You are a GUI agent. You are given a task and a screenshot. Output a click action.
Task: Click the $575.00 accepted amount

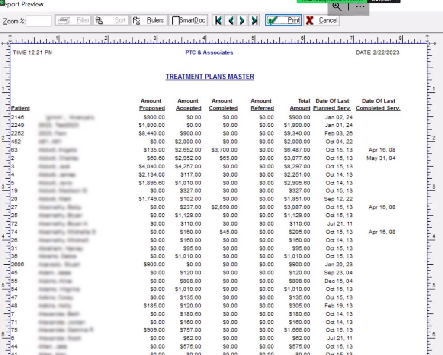coord(190,346)
